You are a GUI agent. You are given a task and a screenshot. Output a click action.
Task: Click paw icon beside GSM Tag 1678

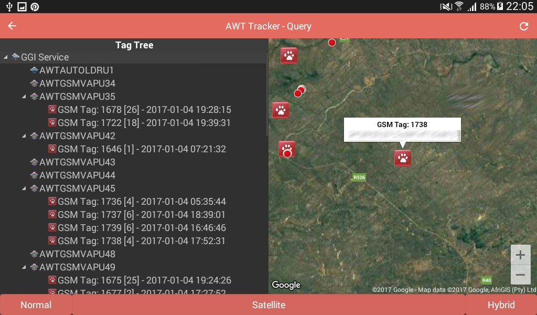pos(52,109)
